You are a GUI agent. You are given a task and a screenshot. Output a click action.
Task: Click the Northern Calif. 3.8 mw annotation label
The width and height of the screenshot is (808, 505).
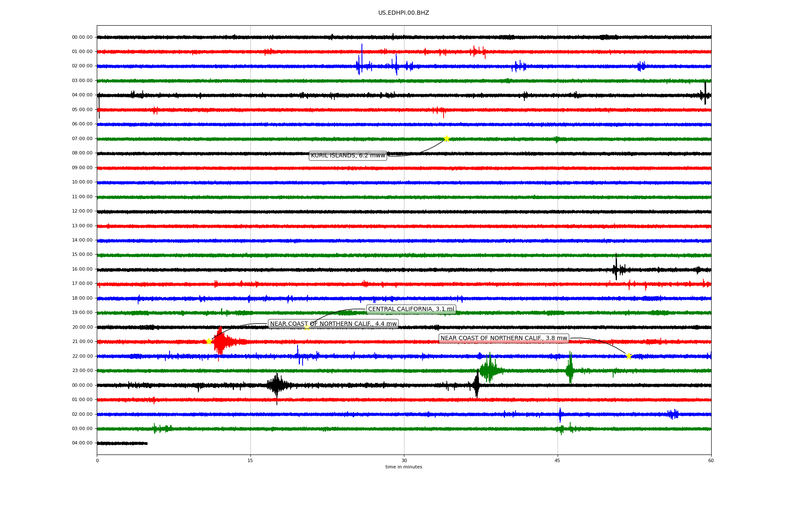click(x=504, y=338)
